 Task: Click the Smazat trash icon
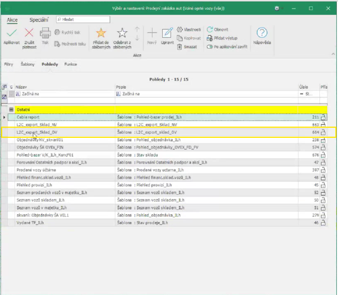pyautogui.click(x=180, y=47)
